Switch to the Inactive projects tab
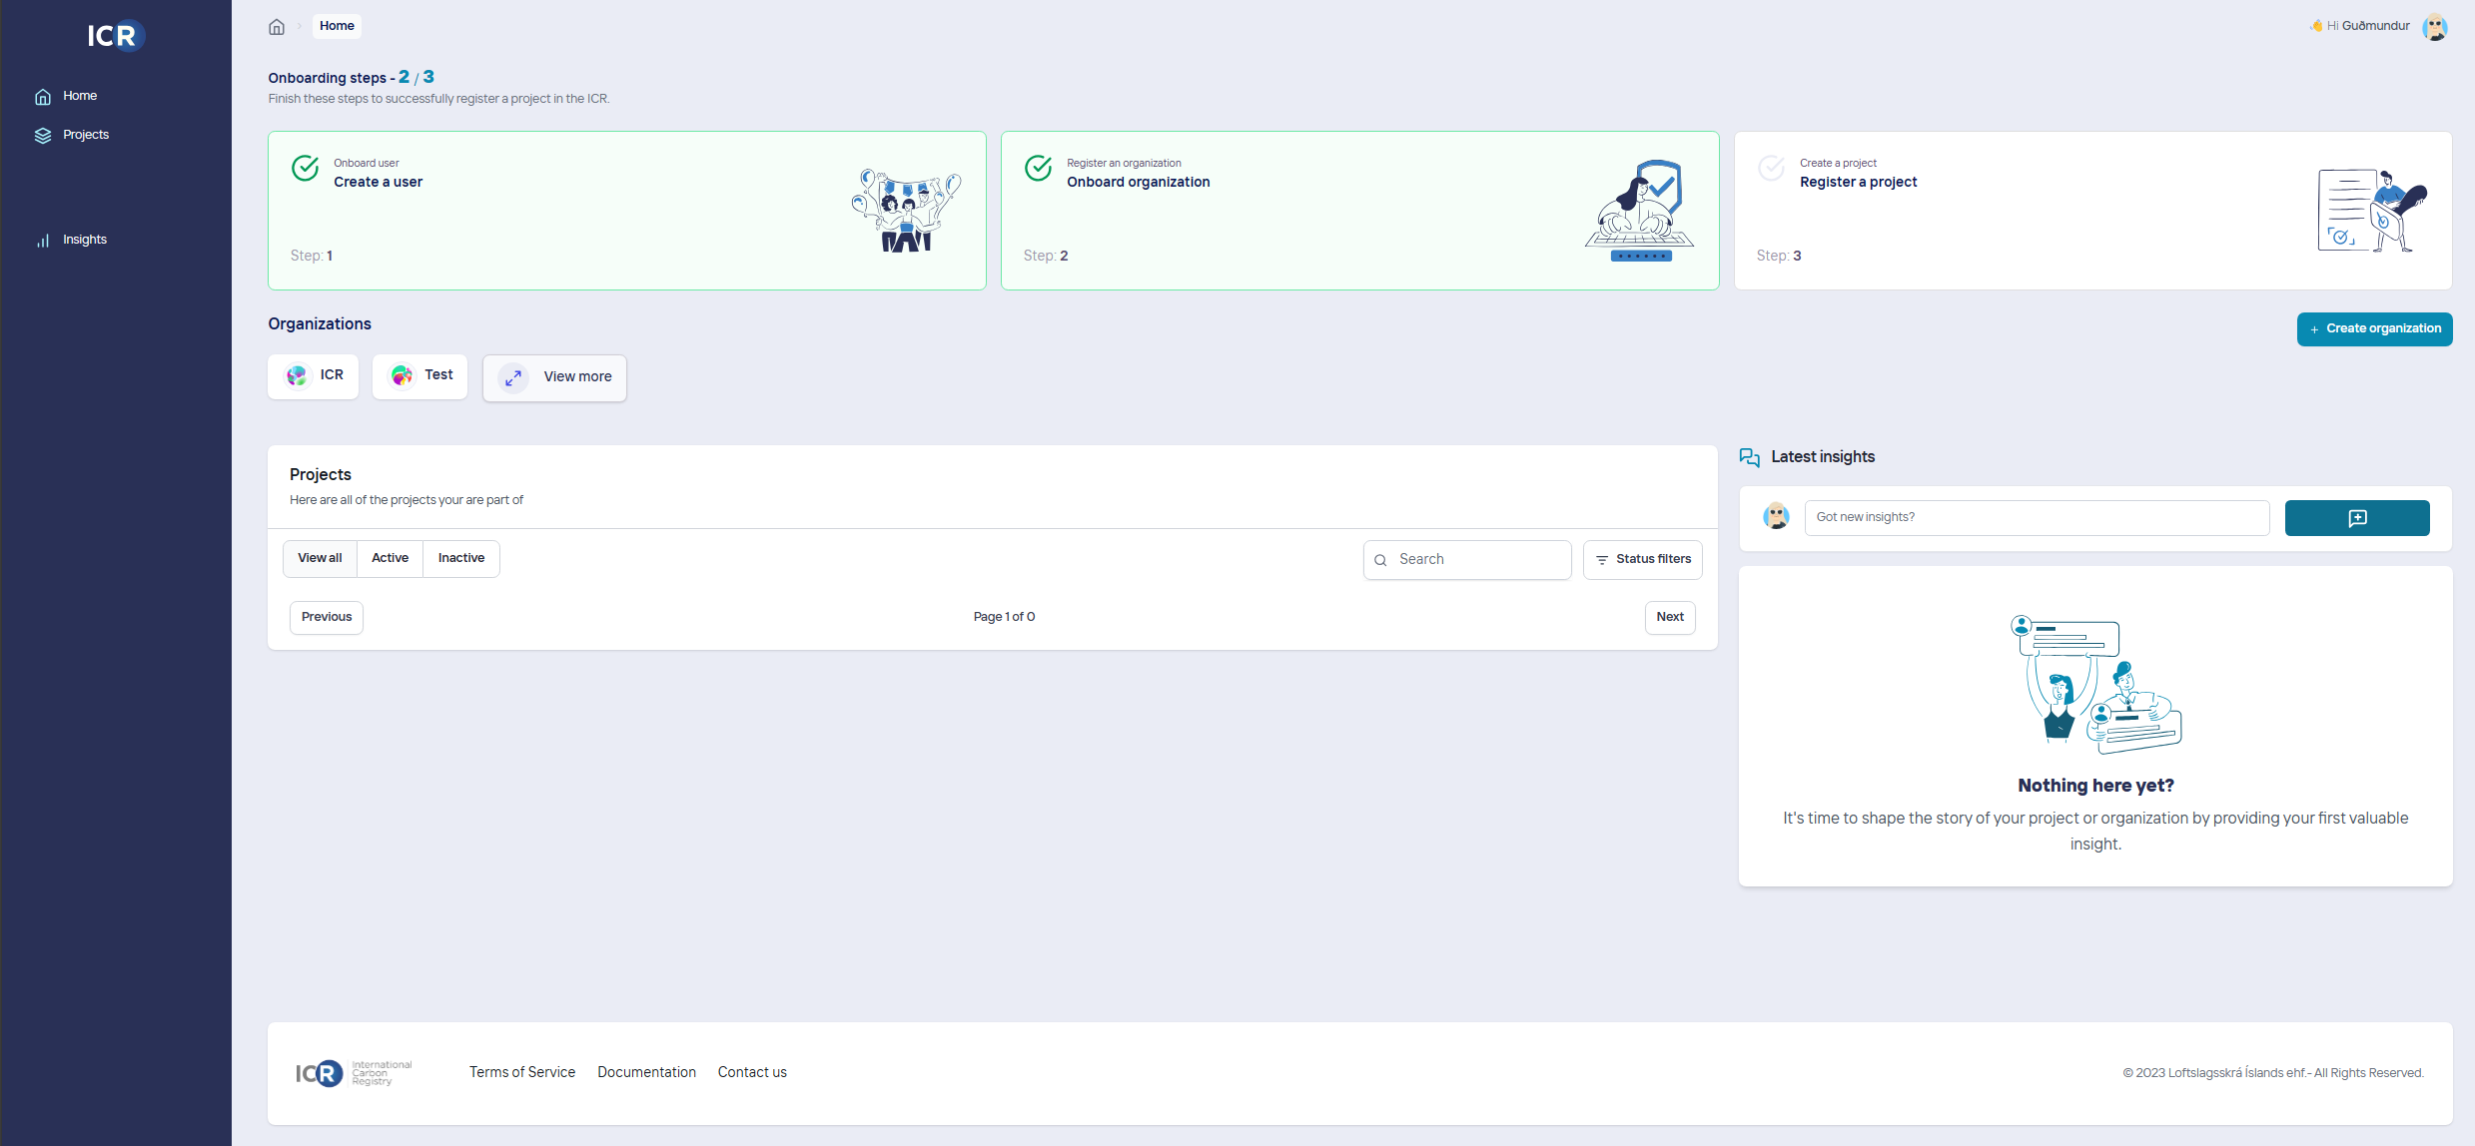 [x=460, y=559]
